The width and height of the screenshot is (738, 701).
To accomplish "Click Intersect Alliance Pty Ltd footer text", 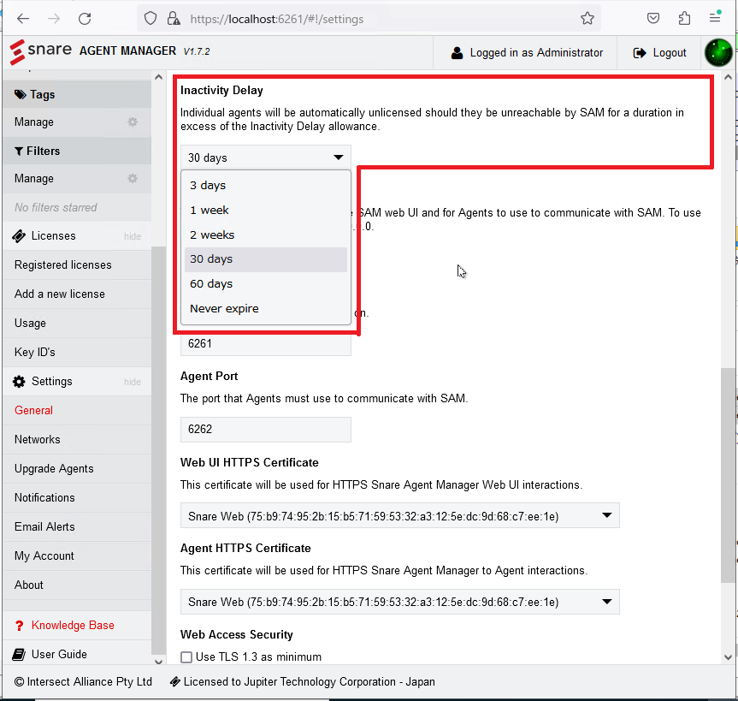I will tap(83, 681).
